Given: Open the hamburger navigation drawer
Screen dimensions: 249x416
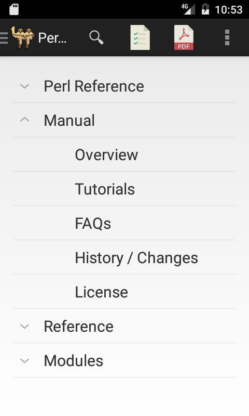Looking at the screenshot, I should [x=4, y=37].
